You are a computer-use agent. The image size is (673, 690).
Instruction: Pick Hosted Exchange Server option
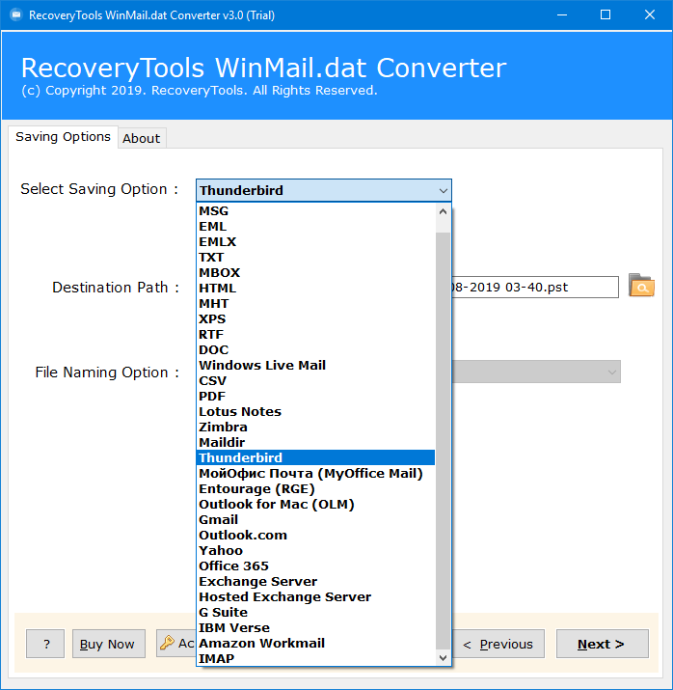click(315, 596)
